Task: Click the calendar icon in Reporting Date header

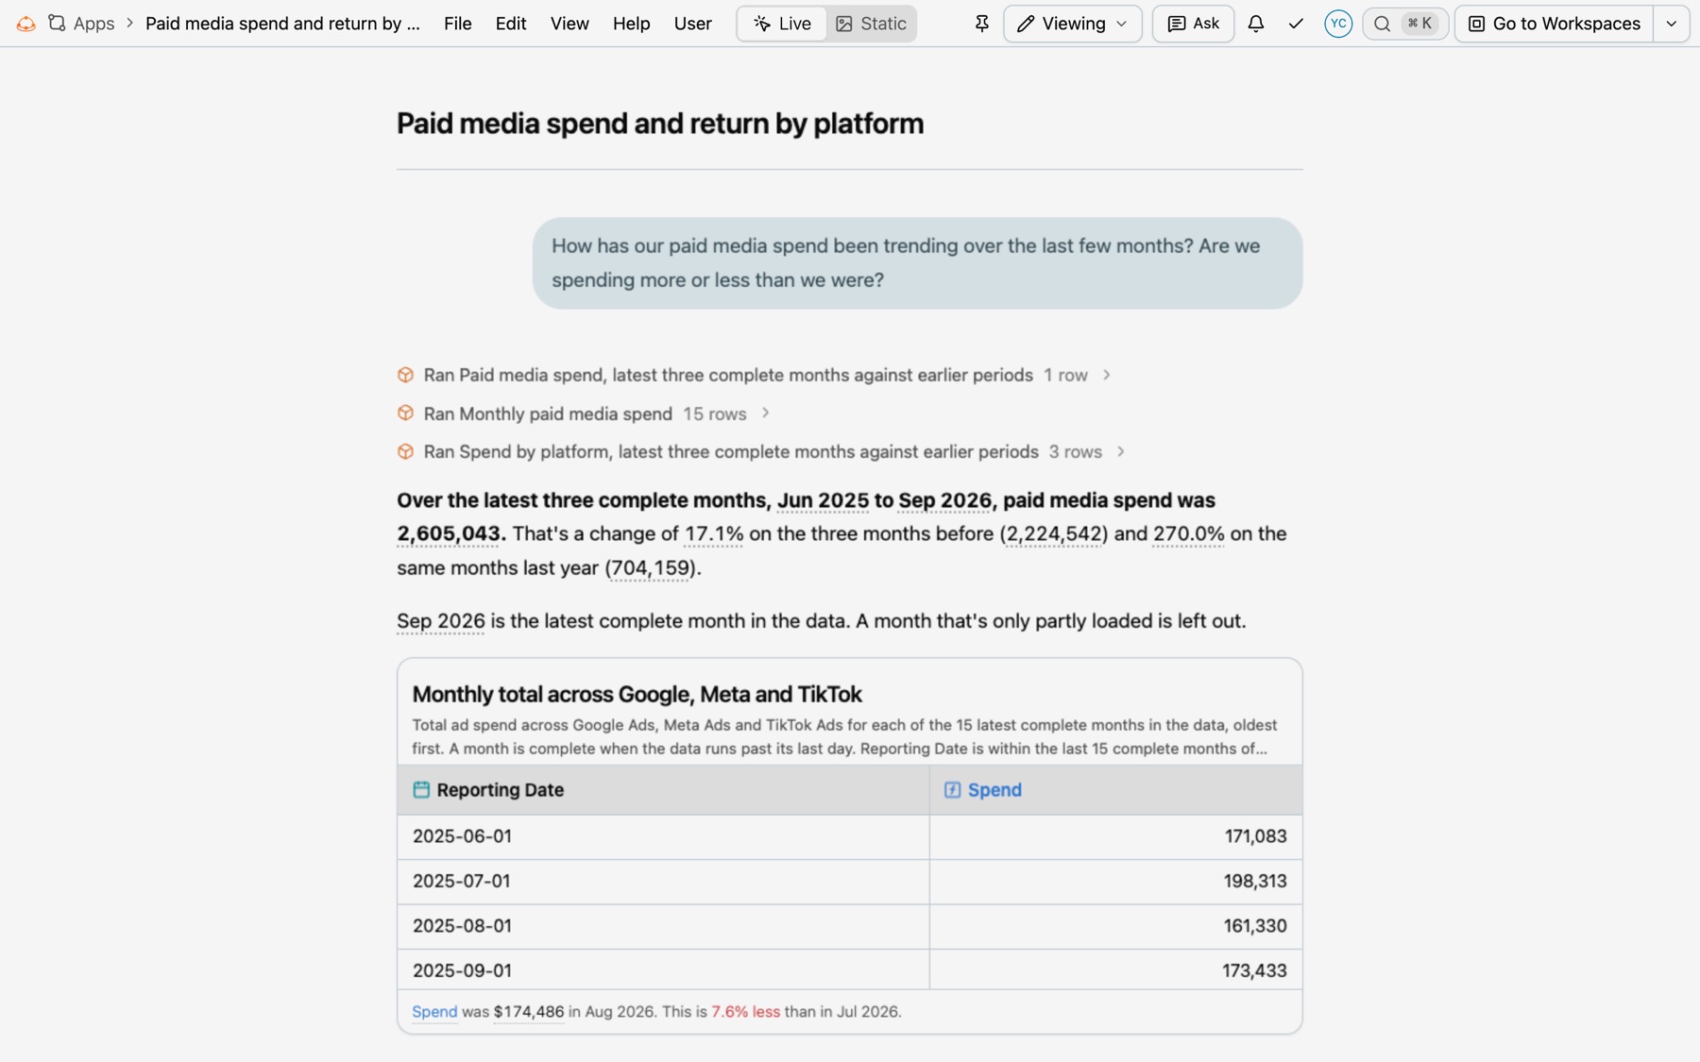Action: pos(421,789)
